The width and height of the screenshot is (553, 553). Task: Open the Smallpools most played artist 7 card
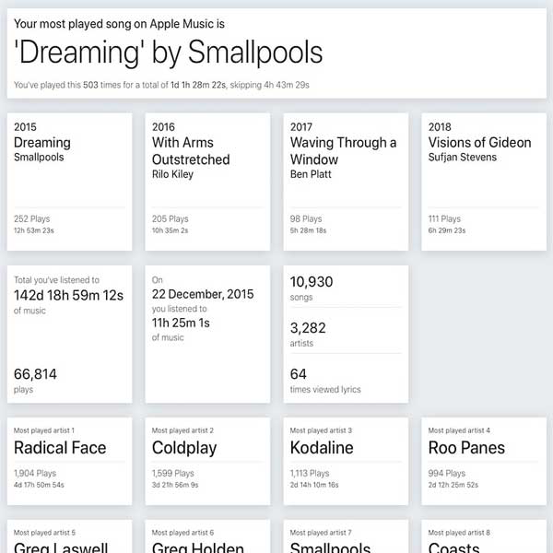(346, 536)
